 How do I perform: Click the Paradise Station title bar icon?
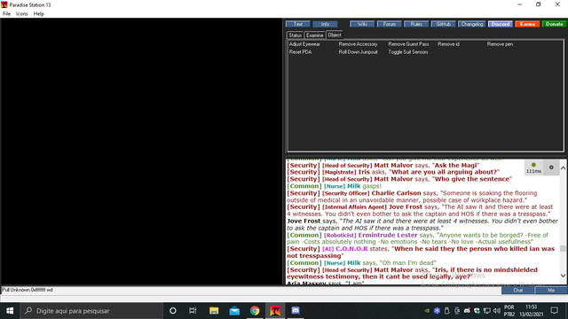[x=4, y=4]
